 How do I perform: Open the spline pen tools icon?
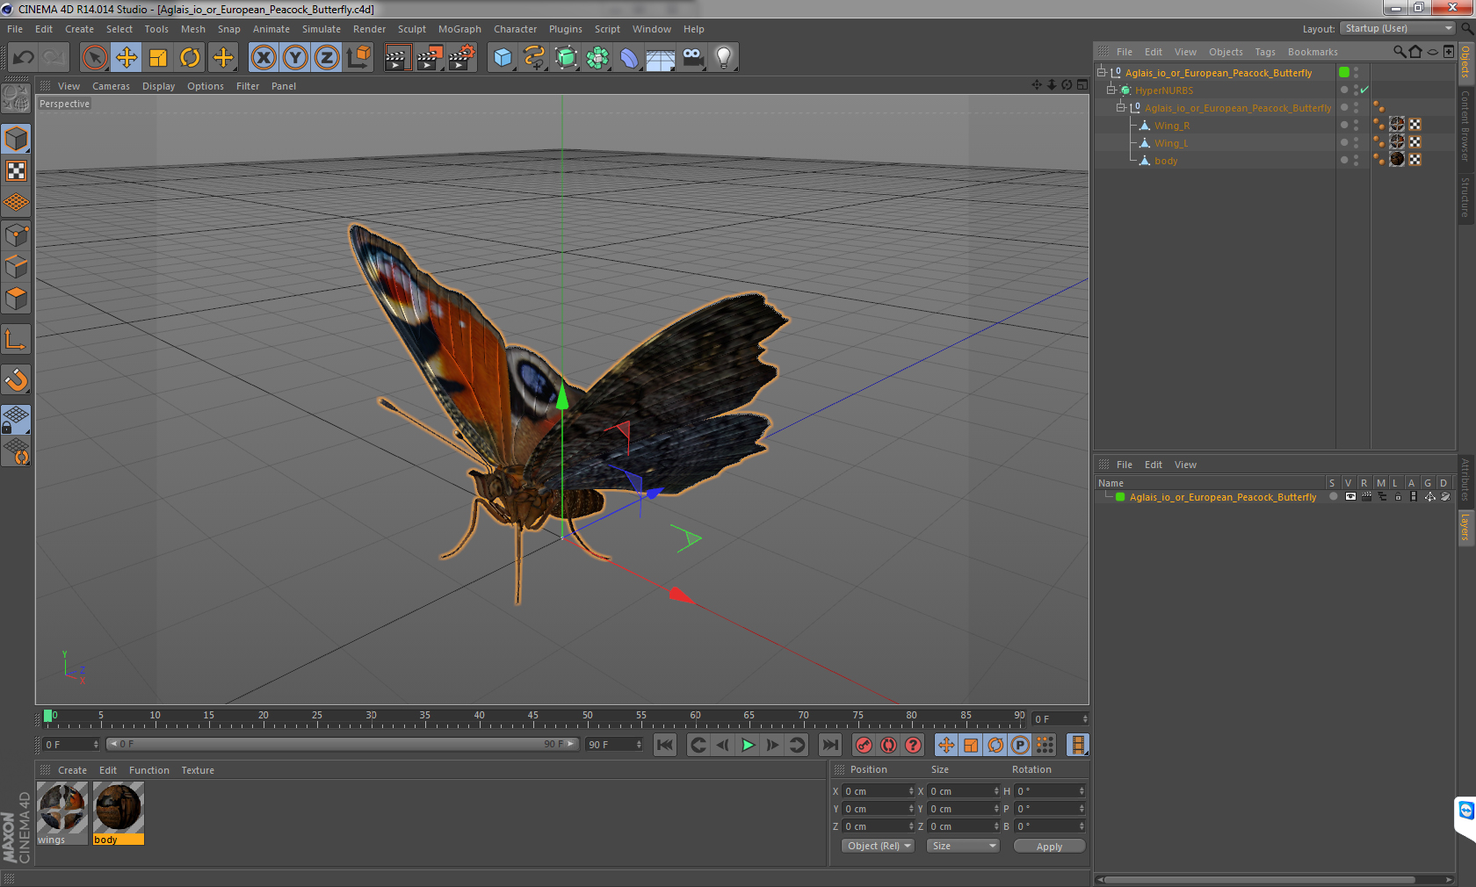(x=534, y=58)
